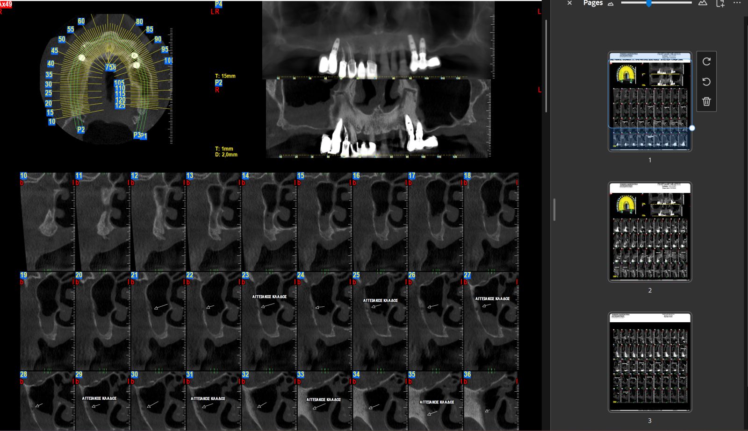Click the T: 15mm thickness label
Viewport: 748px width, 431px height.
[225, 76]
